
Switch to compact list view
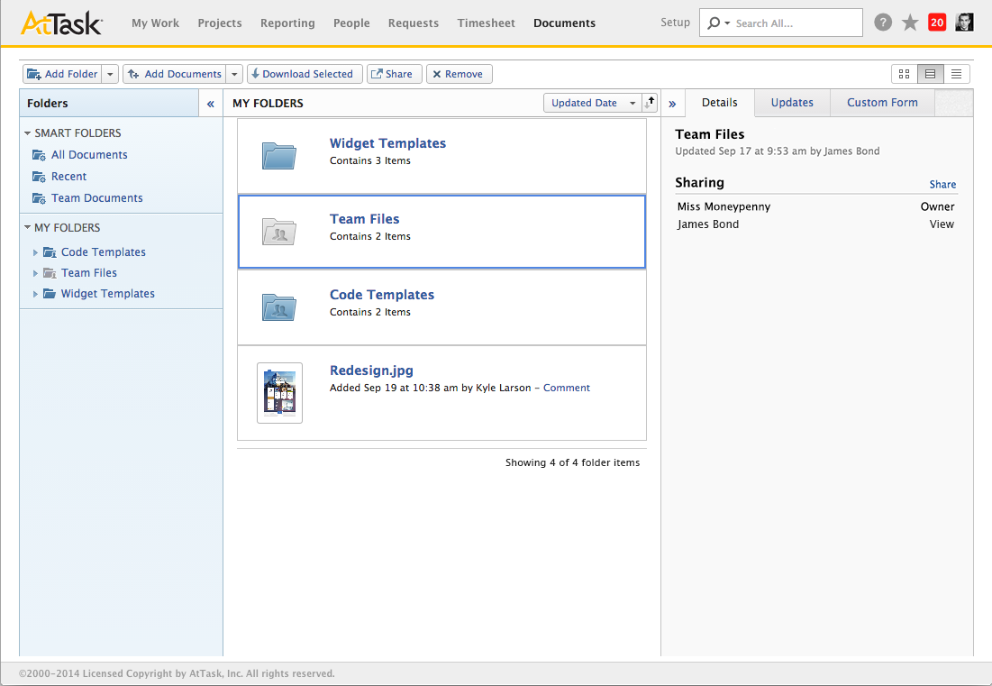tap(956, 74)
